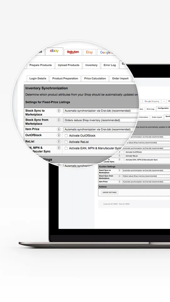Open Error Log tab on laptop screen
Viewport: 170px width, 302px height.
pos(150,109)
